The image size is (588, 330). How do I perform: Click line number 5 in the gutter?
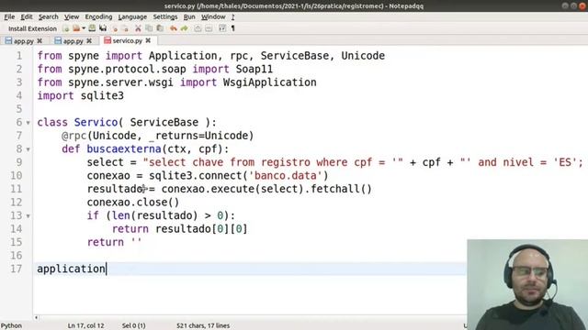pos(18,109)
